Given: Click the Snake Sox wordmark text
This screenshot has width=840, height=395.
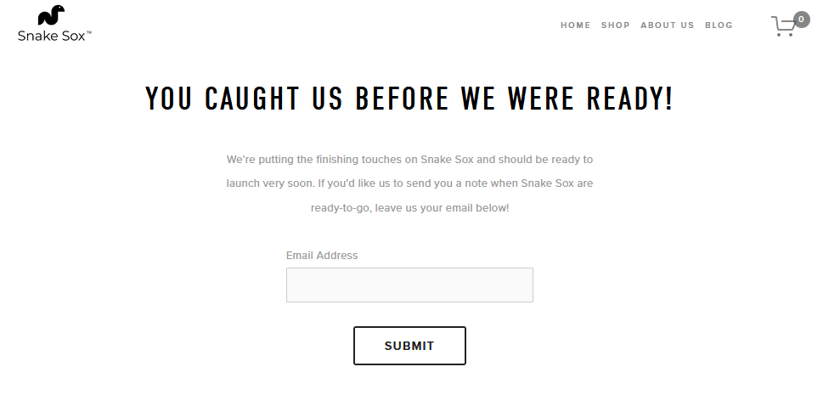Looking at the screenshot, I should pos(51,36).
